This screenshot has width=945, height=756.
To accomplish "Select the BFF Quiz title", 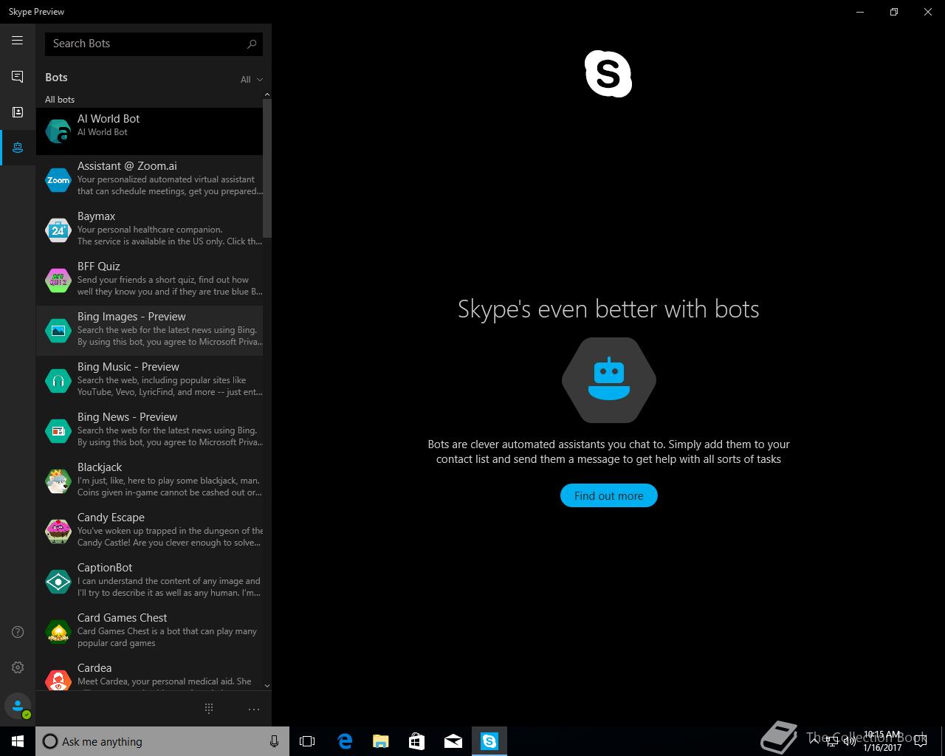I will [99, 266].
